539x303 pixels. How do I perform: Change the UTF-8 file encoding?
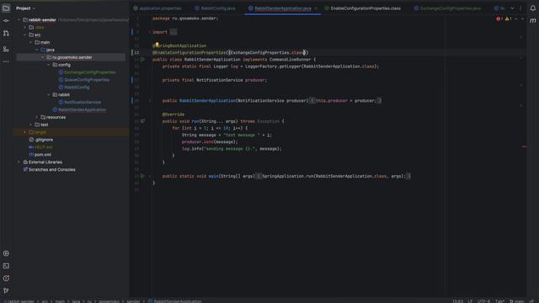pos(483,301)
